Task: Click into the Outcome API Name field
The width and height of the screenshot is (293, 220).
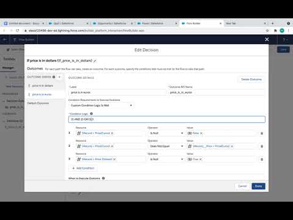Action: [x=217, y=92]
